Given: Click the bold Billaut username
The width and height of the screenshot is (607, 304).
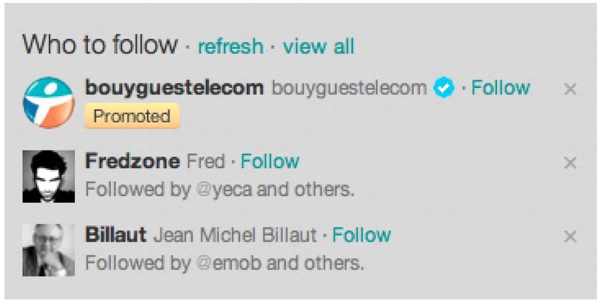Looking at the screenshot, I should tap(115, 235).
